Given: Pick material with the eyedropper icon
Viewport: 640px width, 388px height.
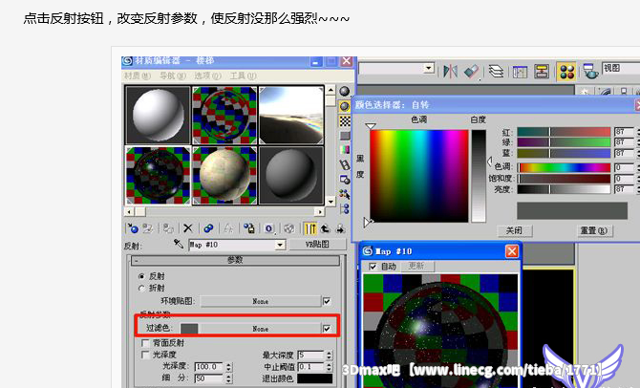Looking at the screenshot, I should (x=179, y=244).
